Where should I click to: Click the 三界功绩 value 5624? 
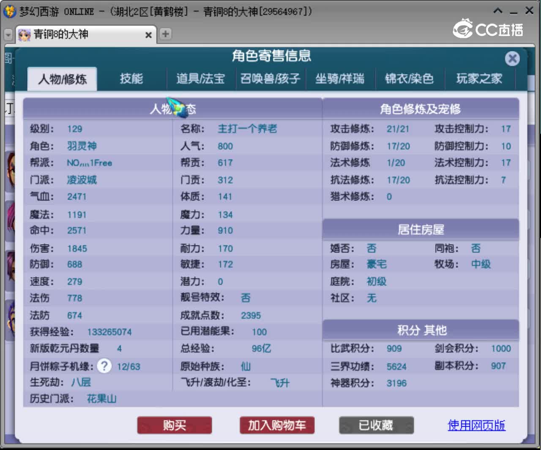396,366
